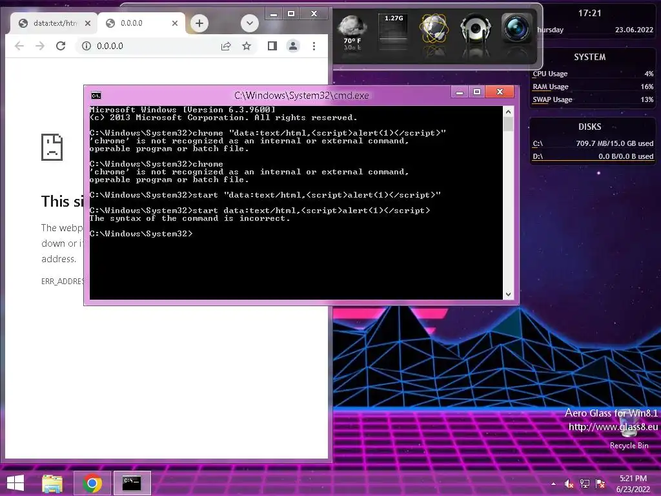Open weather gadget showing 70° F
The image size is (661, 496).
pos(352,32)
